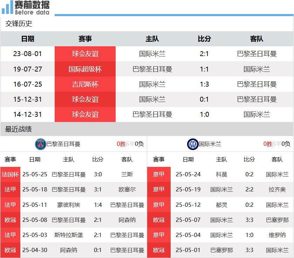Viewport: 294px width, 258px height.
Task: Click the blue bar chart logo beside 赛前数据
Action: [x=7, y=7]
